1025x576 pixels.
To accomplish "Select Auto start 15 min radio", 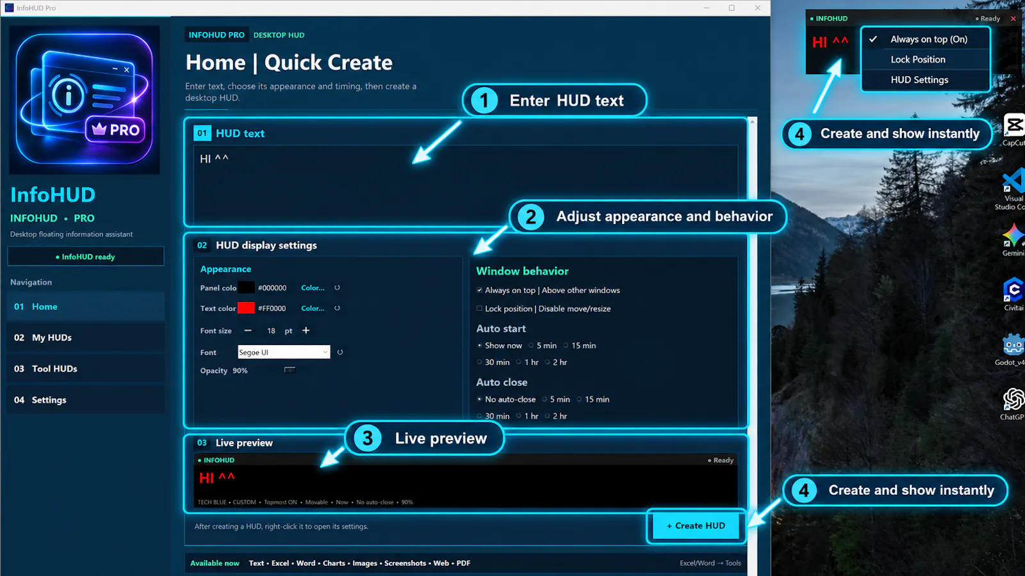I will pyautogui.click(x=566, y=346).
